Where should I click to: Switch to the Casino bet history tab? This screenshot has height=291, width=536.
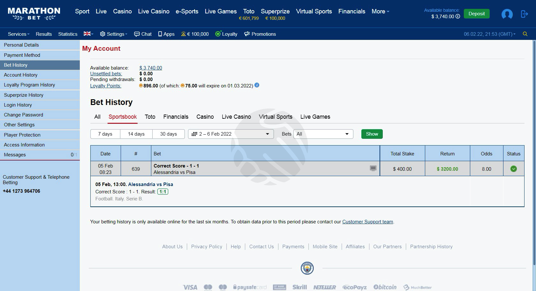(x=205, y=117)
